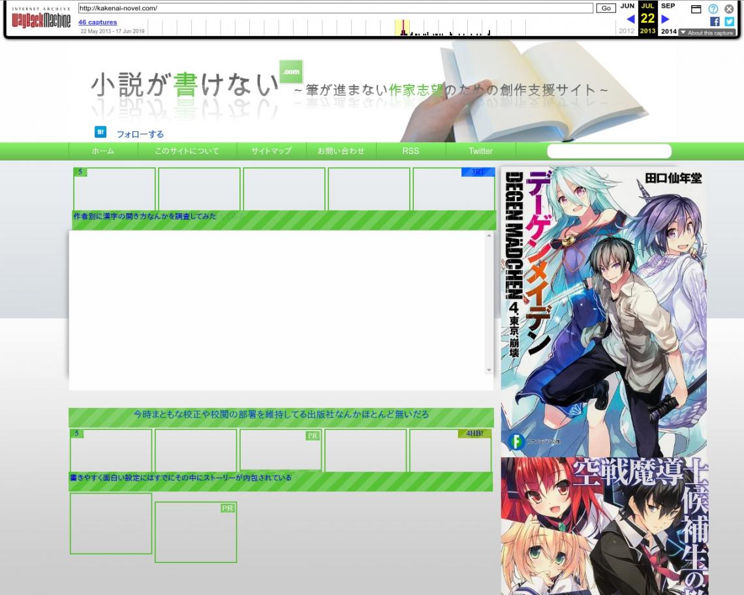Open the このサイトについて menu item

[187, 151]
